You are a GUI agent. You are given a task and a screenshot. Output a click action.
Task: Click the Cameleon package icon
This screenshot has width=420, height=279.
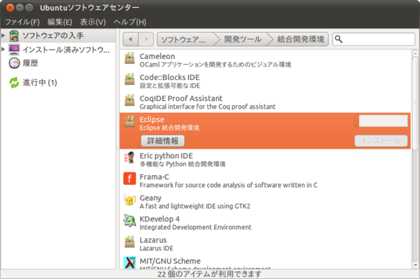click(129, 58)
